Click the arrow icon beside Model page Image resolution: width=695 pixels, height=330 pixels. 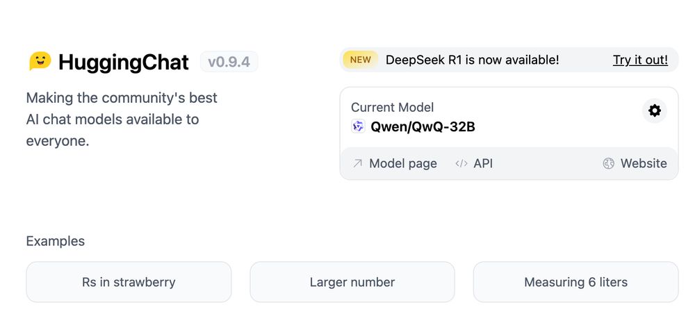tap(357, 163)
